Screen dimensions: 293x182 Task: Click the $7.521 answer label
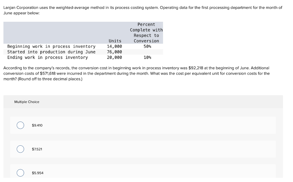[37, 149]
